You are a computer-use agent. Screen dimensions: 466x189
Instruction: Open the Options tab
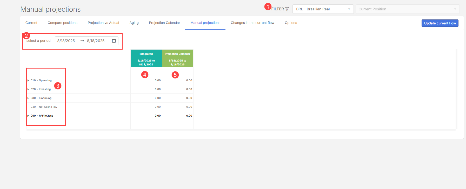pyautogui.click(x=291, y=23)
